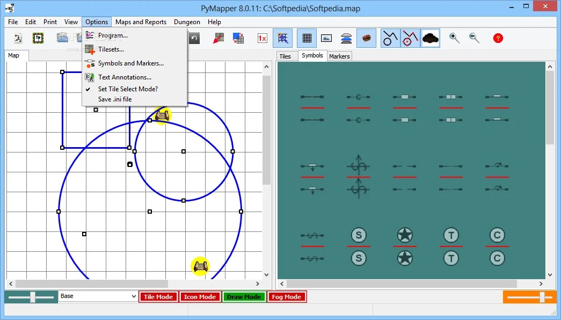
Task: Click the symbols panel horizontal scrollbar right arrow
Action: [x=541, y=283]
